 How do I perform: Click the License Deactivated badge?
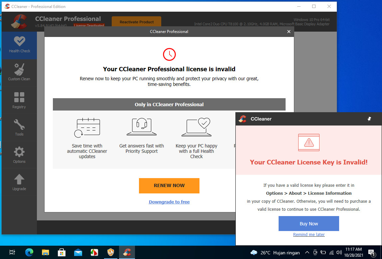[x=89, y=25]
